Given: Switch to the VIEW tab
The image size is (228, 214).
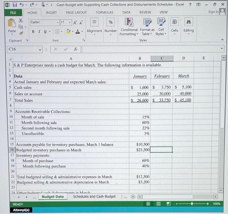Looking at the screenshot, I should 164,12.
